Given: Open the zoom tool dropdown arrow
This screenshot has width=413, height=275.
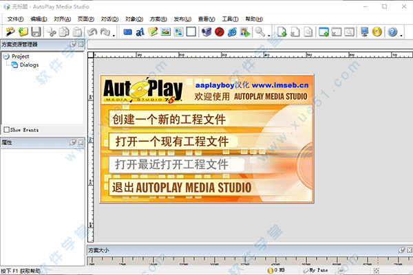Looking at the screenshot, I should [269, 35].
